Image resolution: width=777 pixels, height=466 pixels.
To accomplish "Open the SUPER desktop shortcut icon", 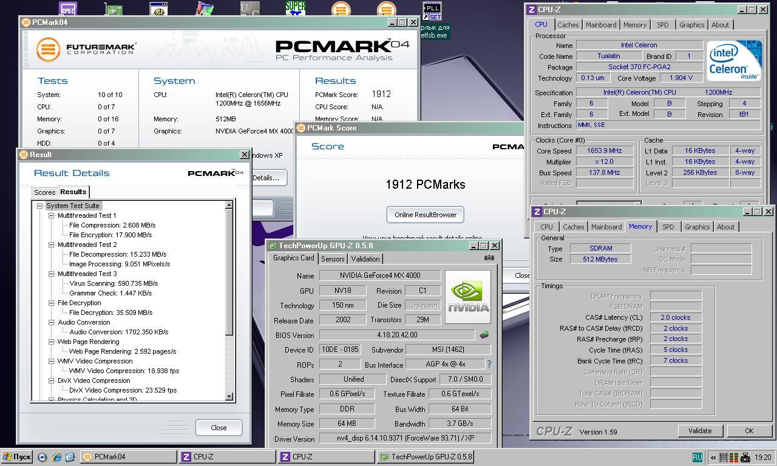I will (296, 8).
